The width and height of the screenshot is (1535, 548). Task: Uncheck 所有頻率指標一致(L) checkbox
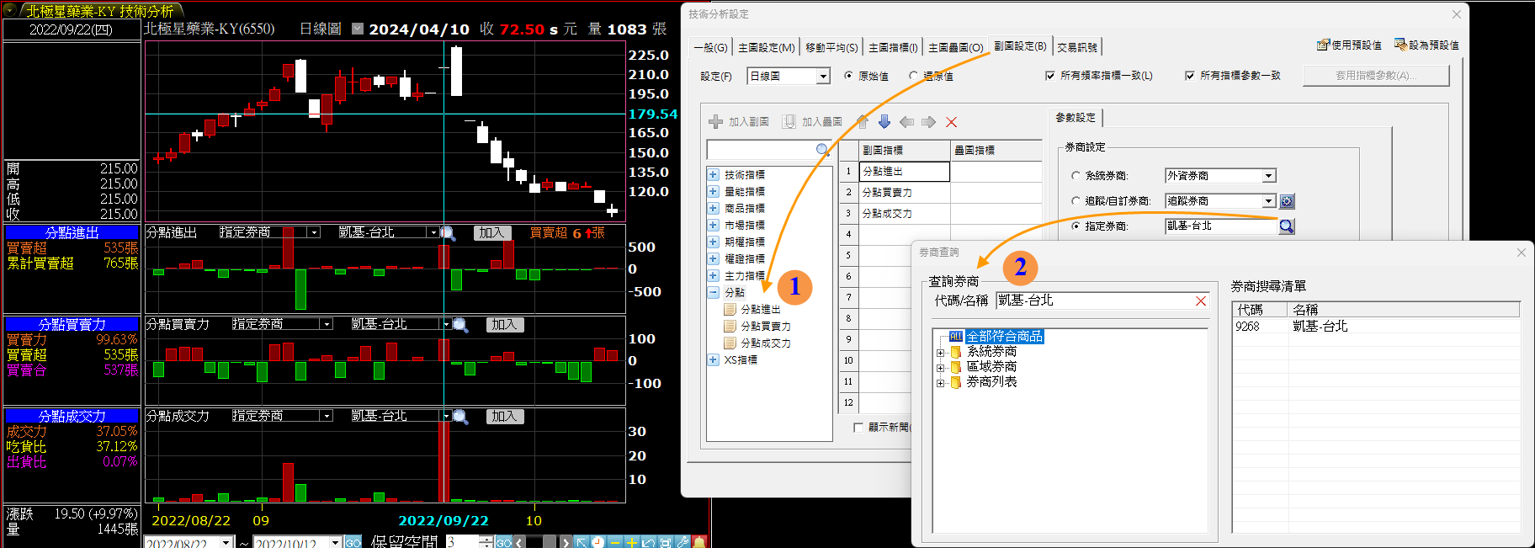(x=1049, y=76)
